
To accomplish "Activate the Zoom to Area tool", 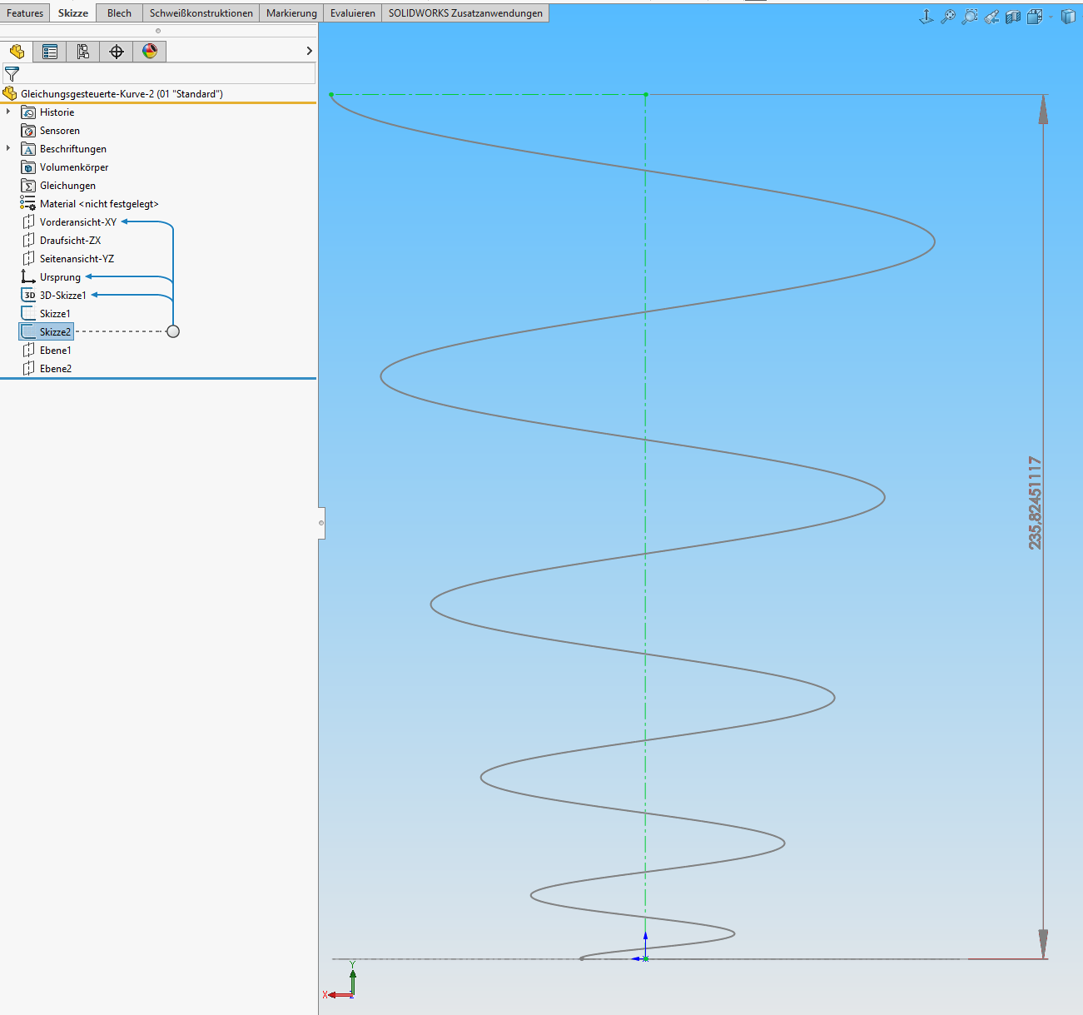I will (970, 17).
